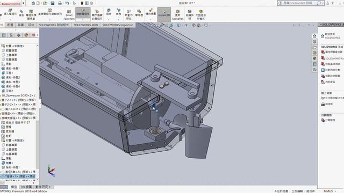Open File Explorer folder tab in task pane
Screen dimensions: 344x193
[x=314, y=47]
